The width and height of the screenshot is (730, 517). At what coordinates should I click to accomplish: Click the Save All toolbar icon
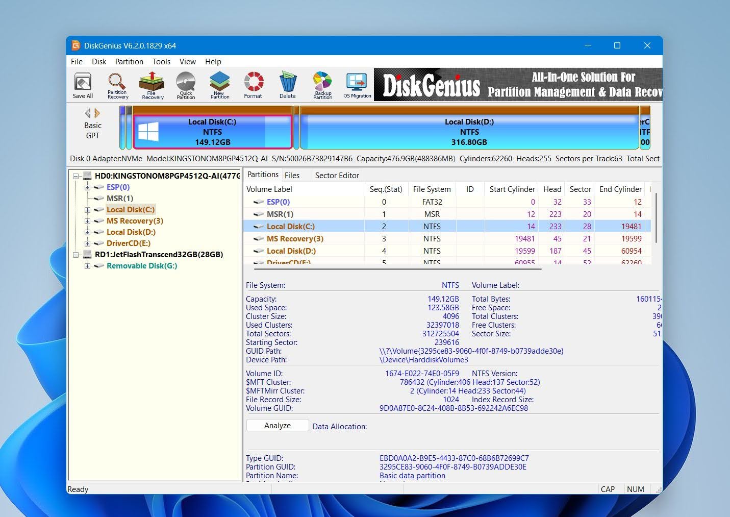[83, 85]
